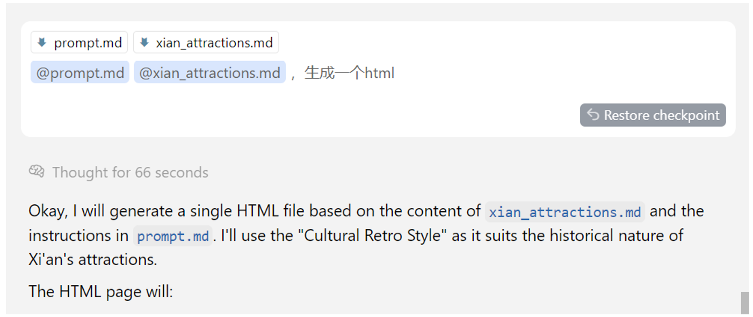Expand the "Thought for 66 seconds" section
Screen dimensions: 753x317
[130, 172]
